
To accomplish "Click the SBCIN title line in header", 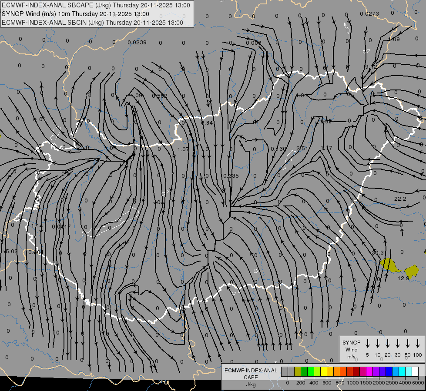I will 92,23.
